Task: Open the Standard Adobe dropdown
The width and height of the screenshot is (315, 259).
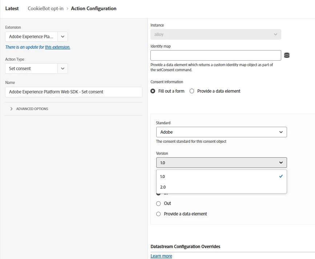Action: (221, 132)
